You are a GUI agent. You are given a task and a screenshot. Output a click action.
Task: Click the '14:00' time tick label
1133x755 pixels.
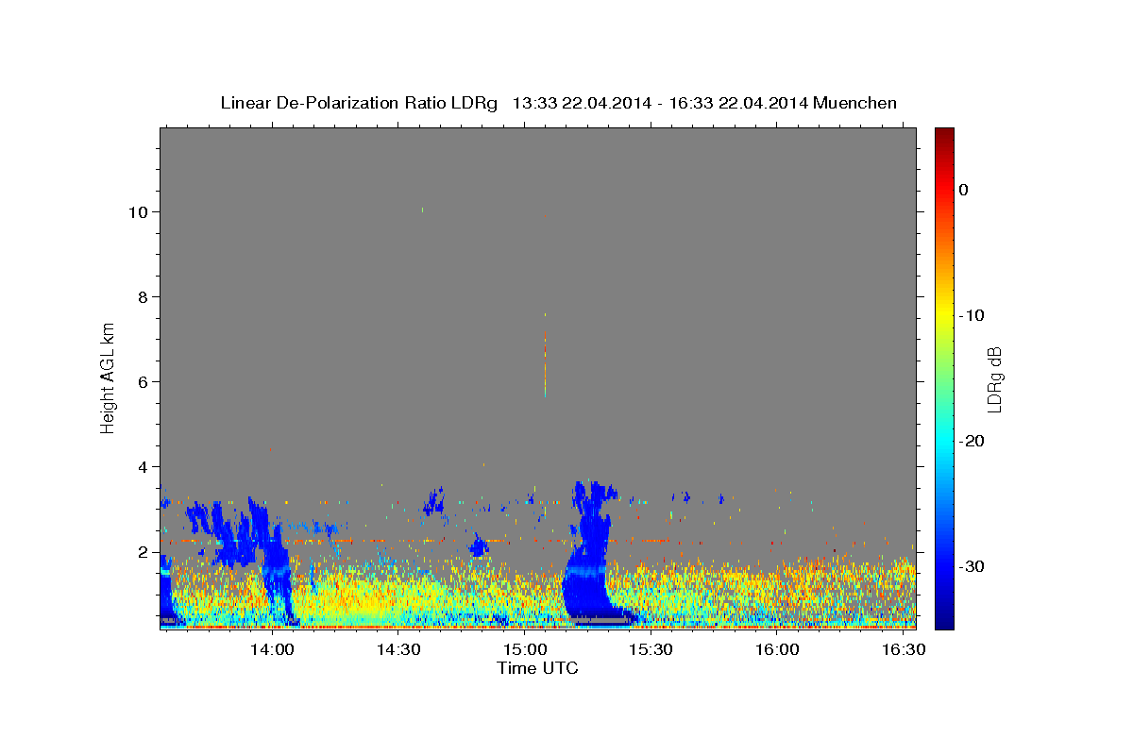point(273,649)
